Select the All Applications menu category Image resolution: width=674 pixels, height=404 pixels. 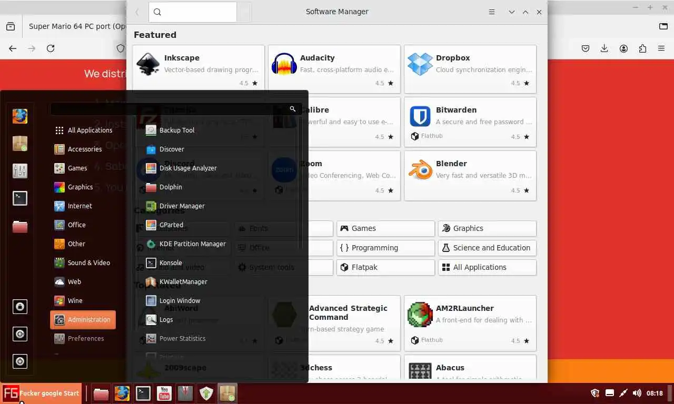(83, 130)
